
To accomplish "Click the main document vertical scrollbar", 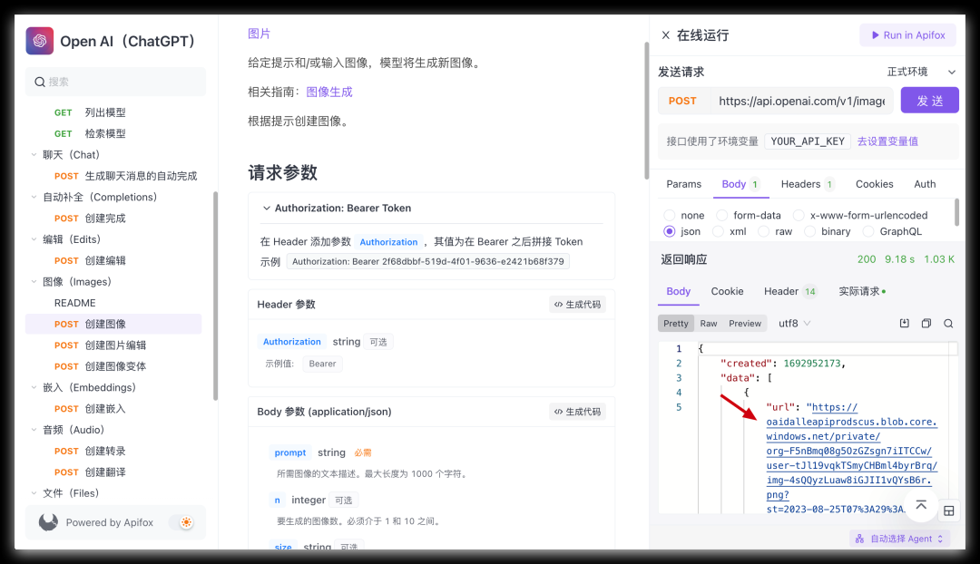I will pos(647,112).
